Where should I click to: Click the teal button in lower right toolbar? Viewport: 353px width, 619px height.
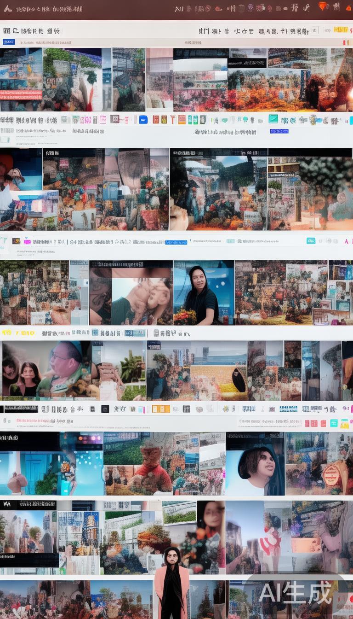pyautogui.click(x=334, y=423)
